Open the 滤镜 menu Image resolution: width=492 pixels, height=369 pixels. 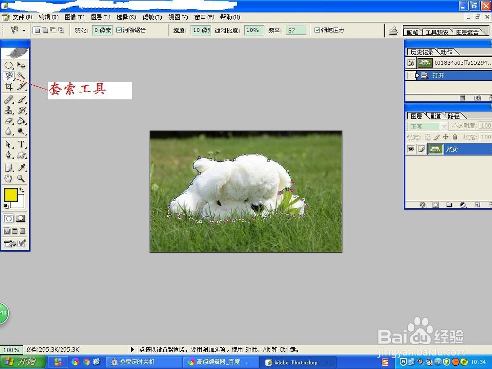[x=151, y=17]
